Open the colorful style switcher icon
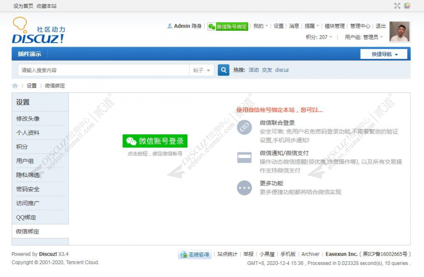This screenshot has height=277, width=424. click(x=407, y=6)
